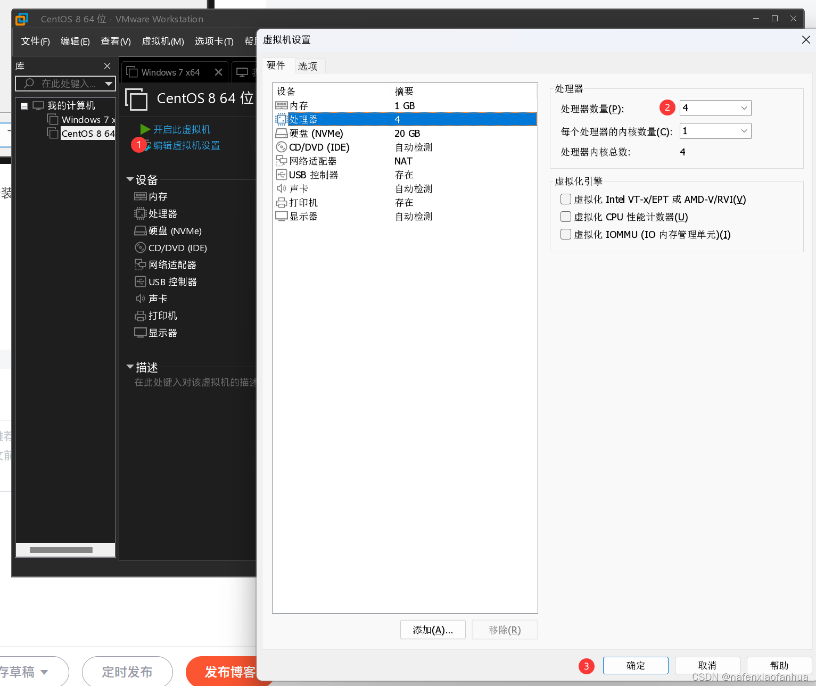Click the memory icon in the settings device list
This screenshot has width=816, height=686.
coord(282,105)
